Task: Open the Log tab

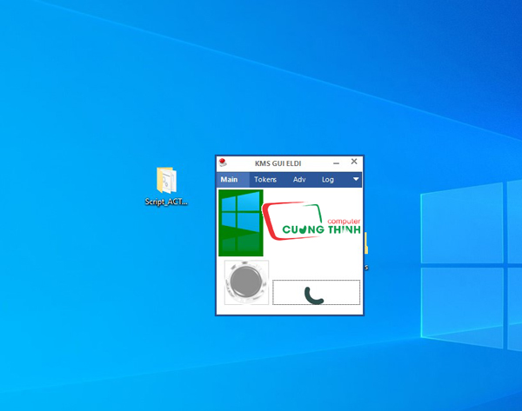Action: tap(328, 180)
